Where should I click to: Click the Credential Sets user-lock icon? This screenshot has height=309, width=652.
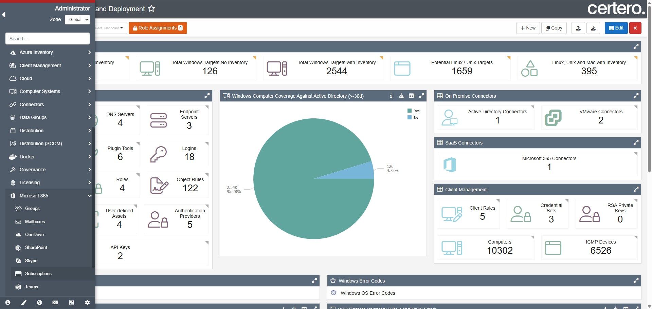(521, 214)
